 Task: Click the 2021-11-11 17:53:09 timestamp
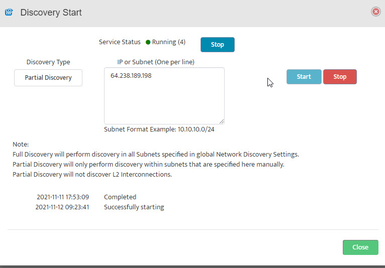point(63,197)
